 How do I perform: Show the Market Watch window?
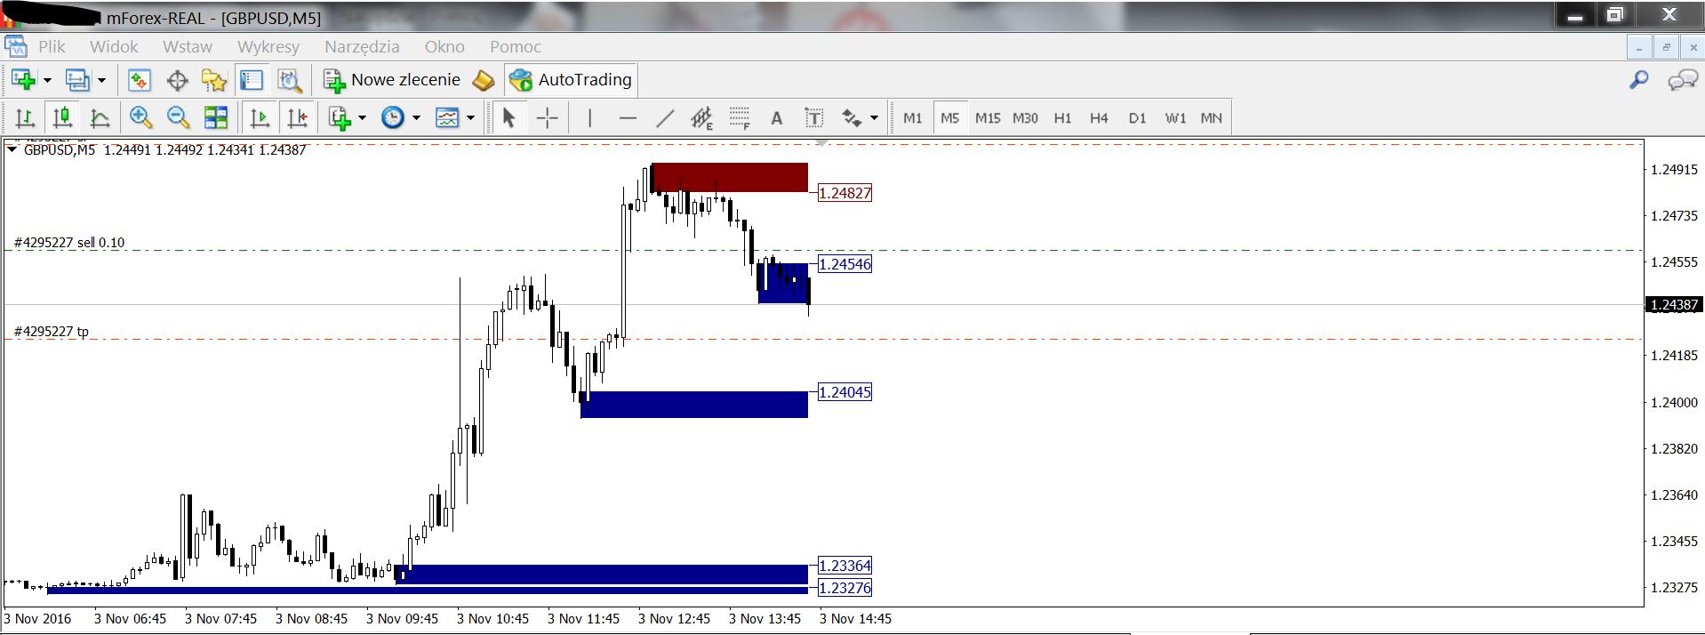pyautogui.click(x=140, y=80)
